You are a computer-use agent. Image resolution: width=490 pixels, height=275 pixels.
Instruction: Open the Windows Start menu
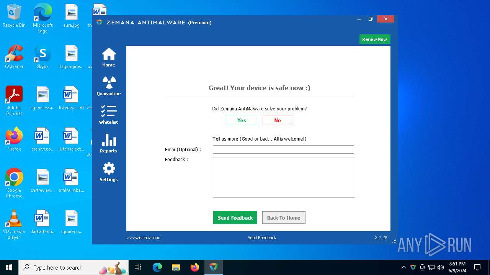coord(9,267)
